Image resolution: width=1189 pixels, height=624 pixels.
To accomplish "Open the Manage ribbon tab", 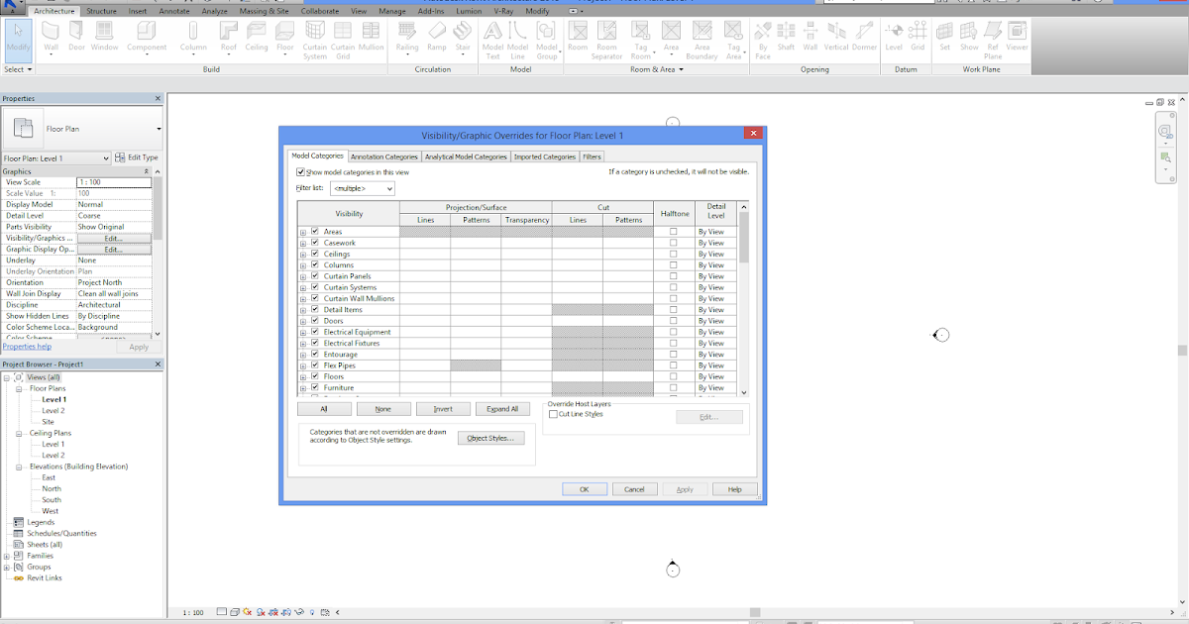I will pyautogui.click(x=391, y=11).
